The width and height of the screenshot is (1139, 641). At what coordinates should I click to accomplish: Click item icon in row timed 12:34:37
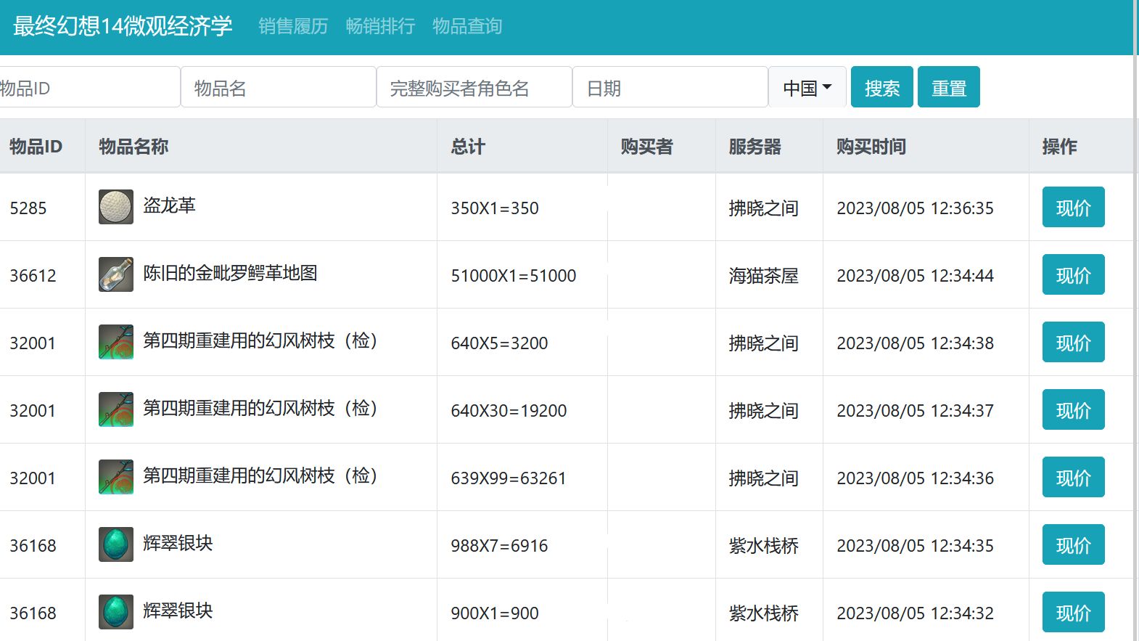pos(116,409)
